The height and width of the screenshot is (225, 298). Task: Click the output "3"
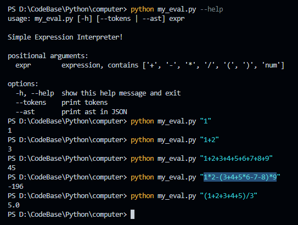click(10, 149)
